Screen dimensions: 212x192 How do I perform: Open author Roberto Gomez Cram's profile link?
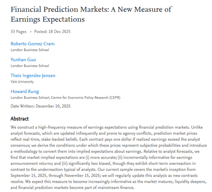click(33, 44)
